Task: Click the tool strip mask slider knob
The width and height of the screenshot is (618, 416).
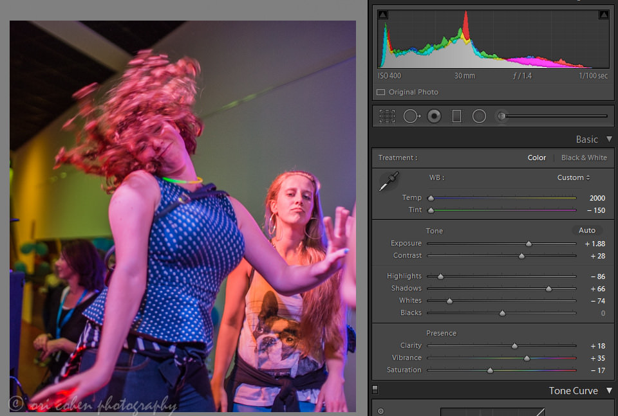Action: click(x=501, y=116)
